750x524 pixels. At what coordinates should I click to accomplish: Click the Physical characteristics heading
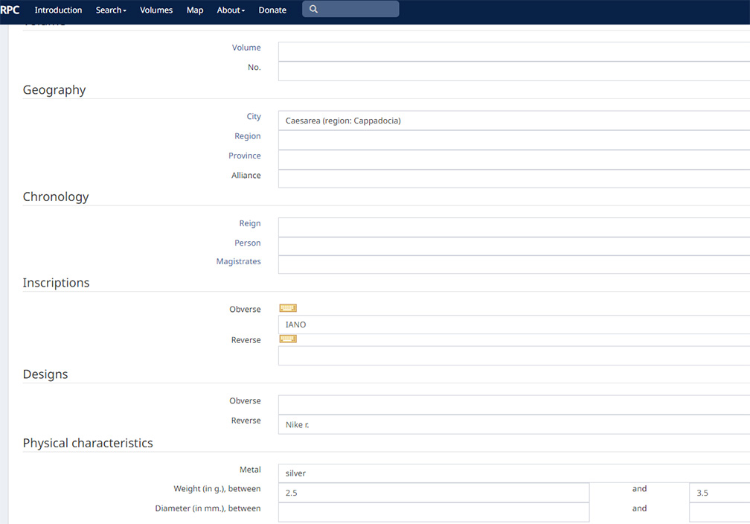[88, 443]
